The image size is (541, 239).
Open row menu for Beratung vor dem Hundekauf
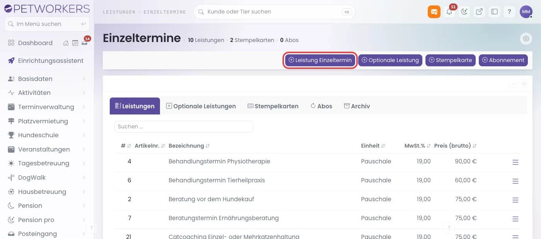tap(515, 200)
